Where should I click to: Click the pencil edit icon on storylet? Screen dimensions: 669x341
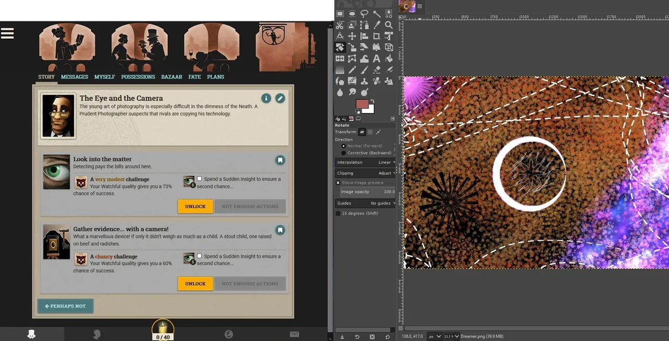point(280,98)
